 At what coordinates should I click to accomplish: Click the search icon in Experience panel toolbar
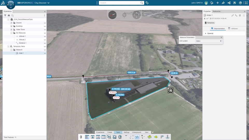tap(12, 15)
